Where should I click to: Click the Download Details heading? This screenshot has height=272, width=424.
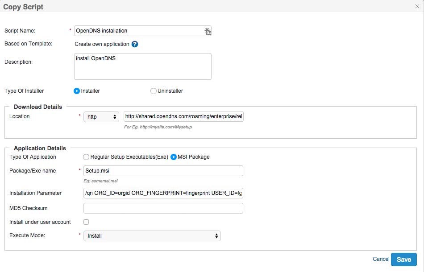(x=38, y=107)
